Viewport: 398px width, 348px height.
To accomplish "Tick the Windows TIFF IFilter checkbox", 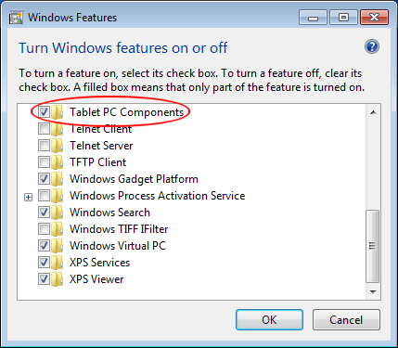I will tap(44, 229).
